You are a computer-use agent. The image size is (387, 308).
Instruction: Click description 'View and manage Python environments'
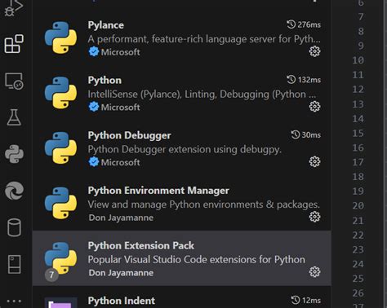point(204,205)
